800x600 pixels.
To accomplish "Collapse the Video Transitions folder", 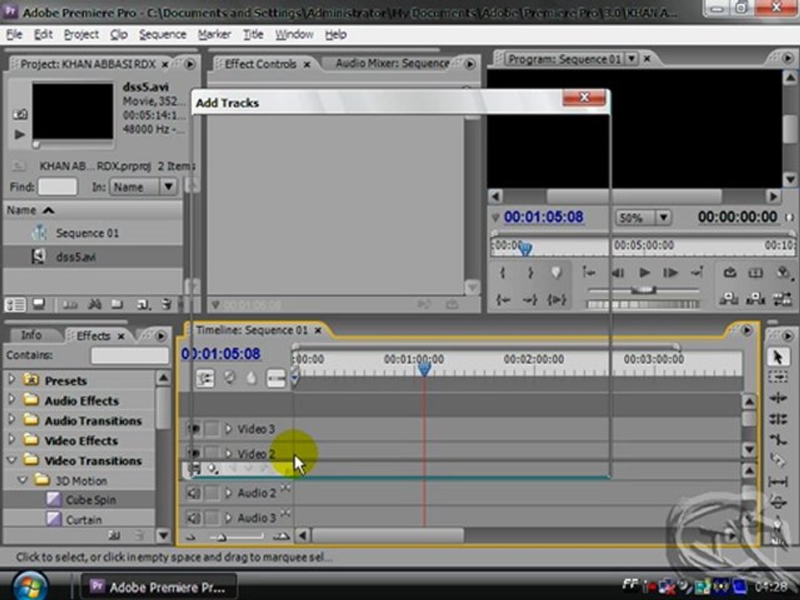I will pyautogui.click(x=11, y=460).
